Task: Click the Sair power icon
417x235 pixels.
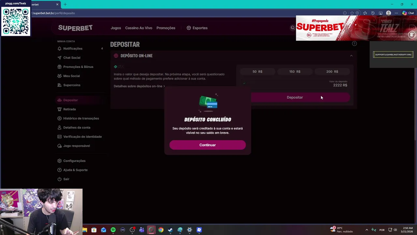Action: coord(59,179)
